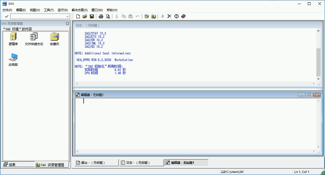
Task: Open Print Preview from the toolbar
Action: click(108, 16)
